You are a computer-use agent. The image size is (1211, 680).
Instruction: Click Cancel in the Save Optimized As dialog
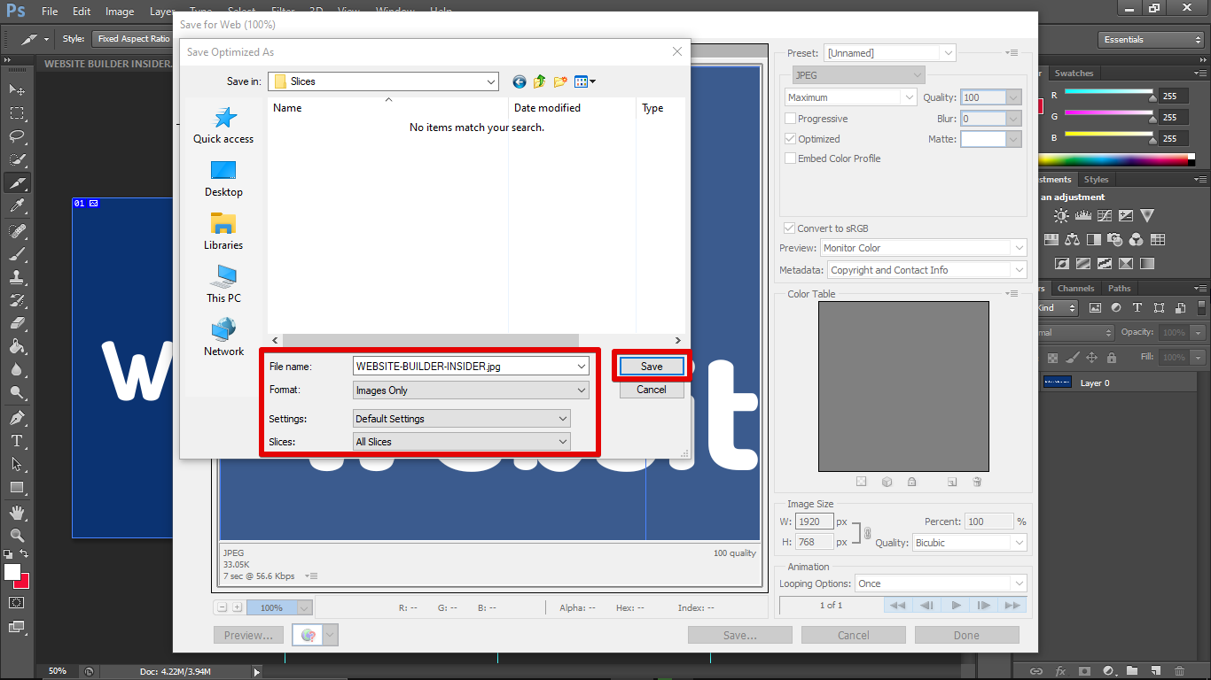point(652,390)
